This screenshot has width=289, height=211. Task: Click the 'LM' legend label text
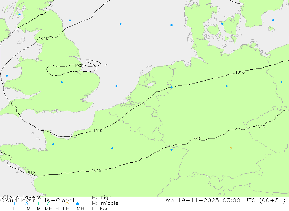tap(27, 209)
